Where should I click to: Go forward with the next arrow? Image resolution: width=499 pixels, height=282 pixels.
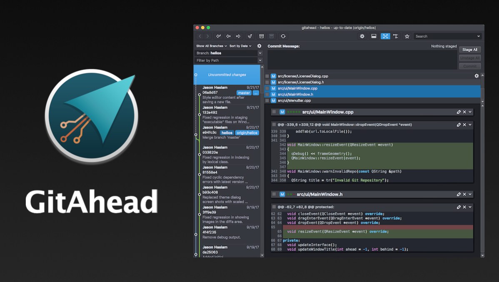[x=207, y=36]
